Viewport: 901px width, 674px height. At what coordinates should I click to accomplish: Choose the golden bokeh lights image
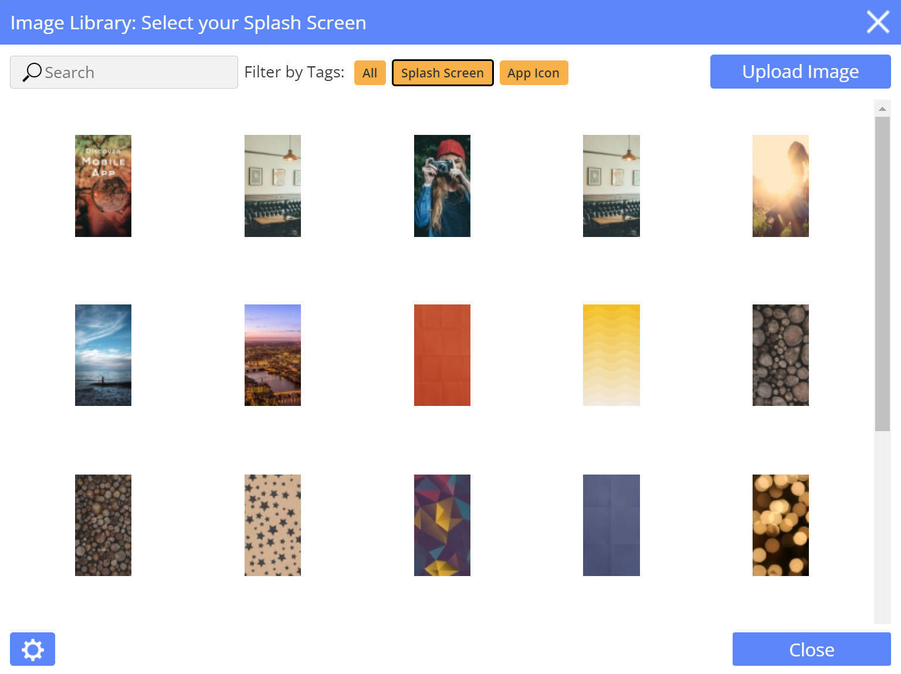coord(780,525)
